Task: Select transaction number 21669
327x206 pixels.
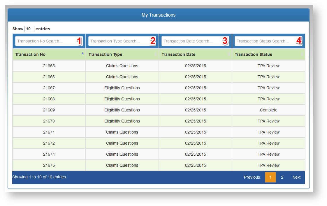Action: coord(49,110)
